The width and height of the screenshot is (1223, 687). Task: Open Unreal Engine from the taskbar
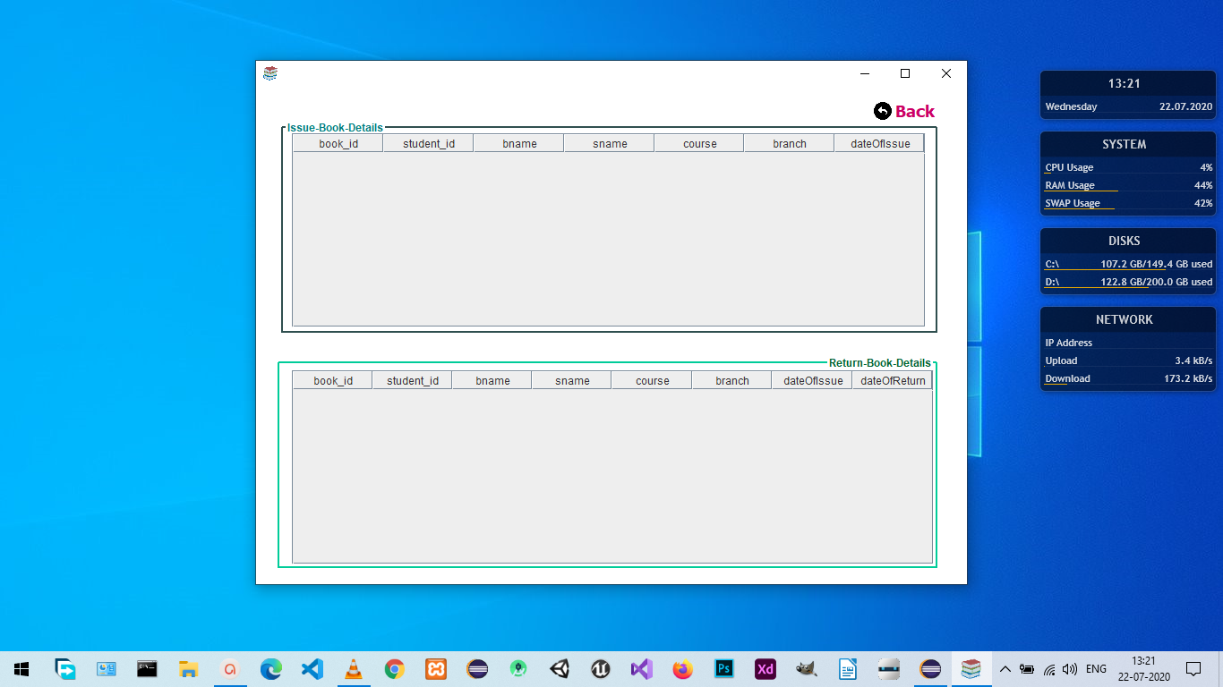coord(601,668)
